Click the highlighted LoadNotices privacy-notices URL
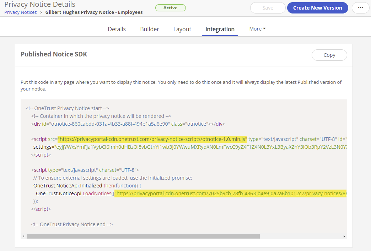The width and height of the screenshot is (371, 251). point(231,193)
